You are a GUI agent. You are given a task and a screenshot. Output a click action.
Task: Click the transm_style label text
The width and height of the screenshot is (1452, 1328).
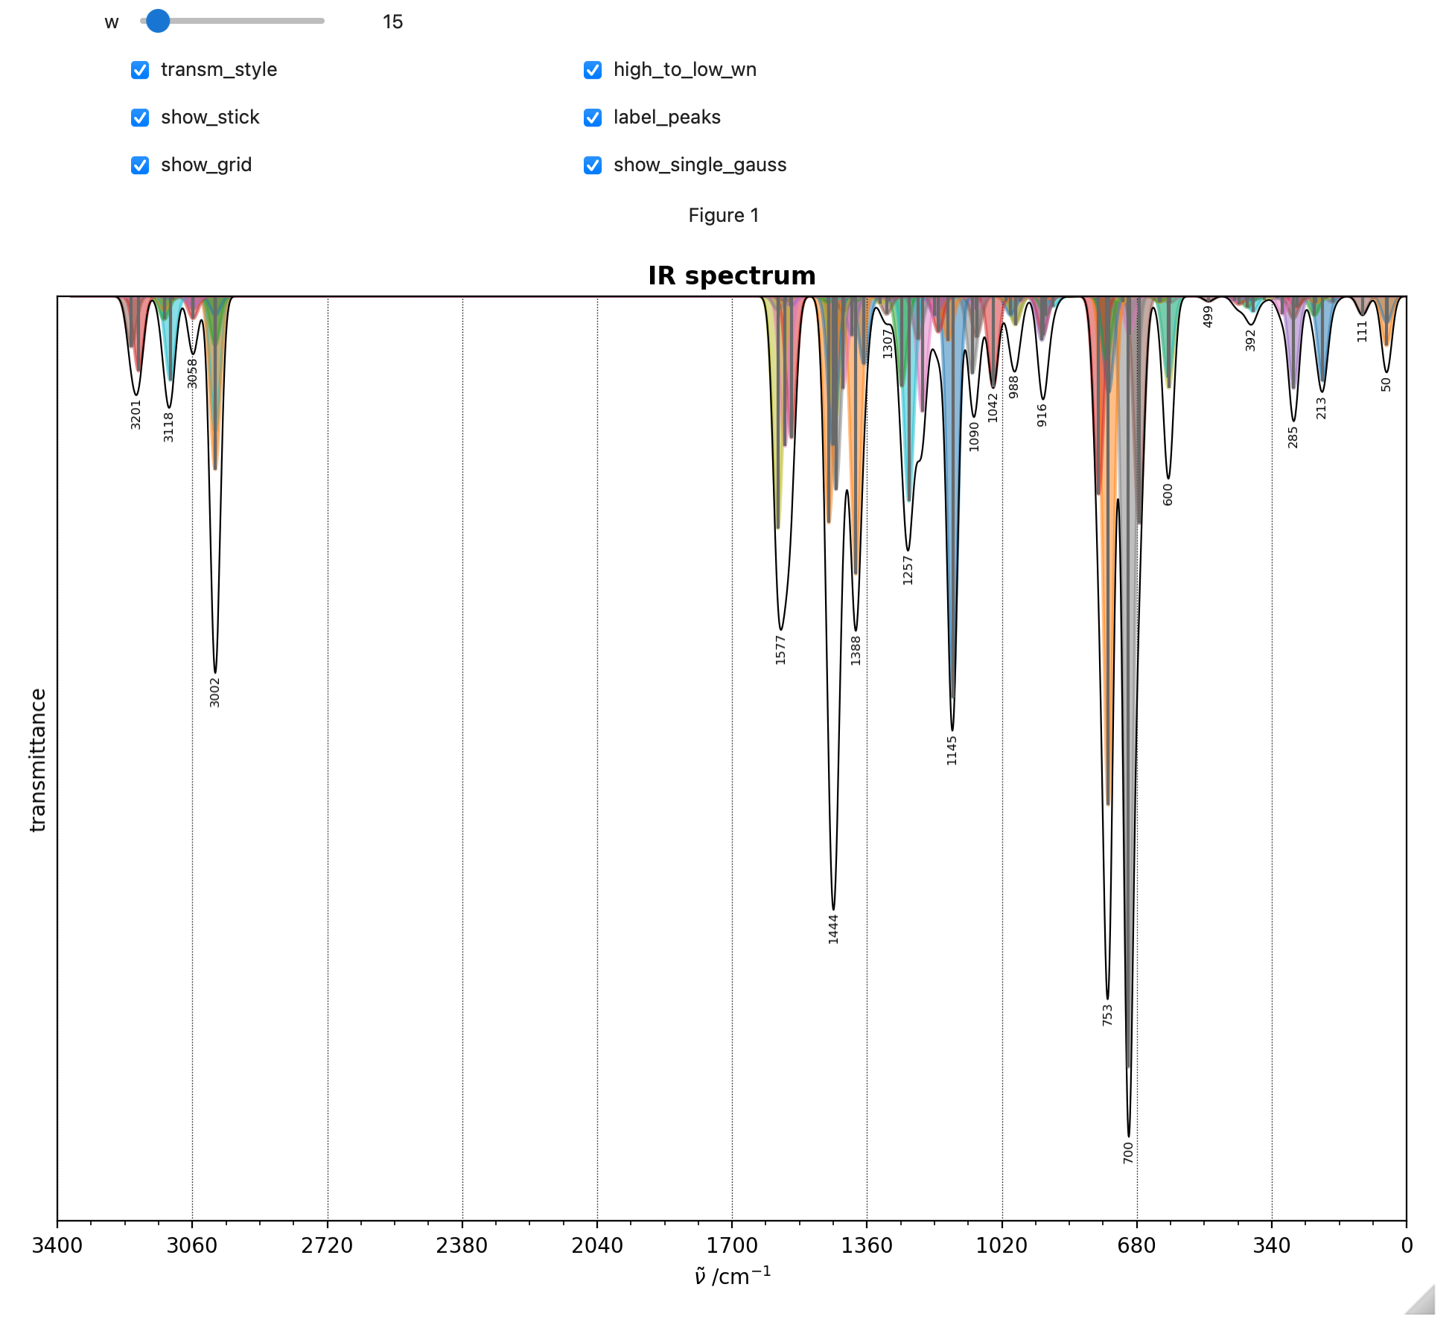(x=219, y=70)
